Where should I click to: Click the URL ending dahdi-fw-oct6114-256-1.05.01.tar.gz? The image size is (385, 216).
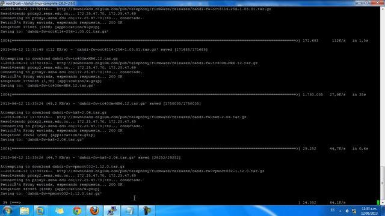(x=164, y=9)
